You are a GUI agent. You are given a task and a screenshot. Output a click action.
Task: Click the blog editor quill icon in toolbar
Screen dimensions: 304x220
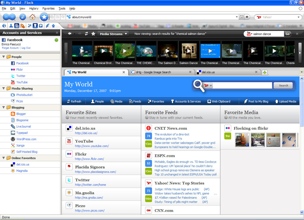click(47, 26)
